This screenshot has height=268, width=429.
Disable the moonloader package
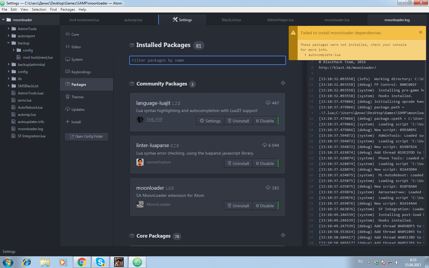[265, 206]
